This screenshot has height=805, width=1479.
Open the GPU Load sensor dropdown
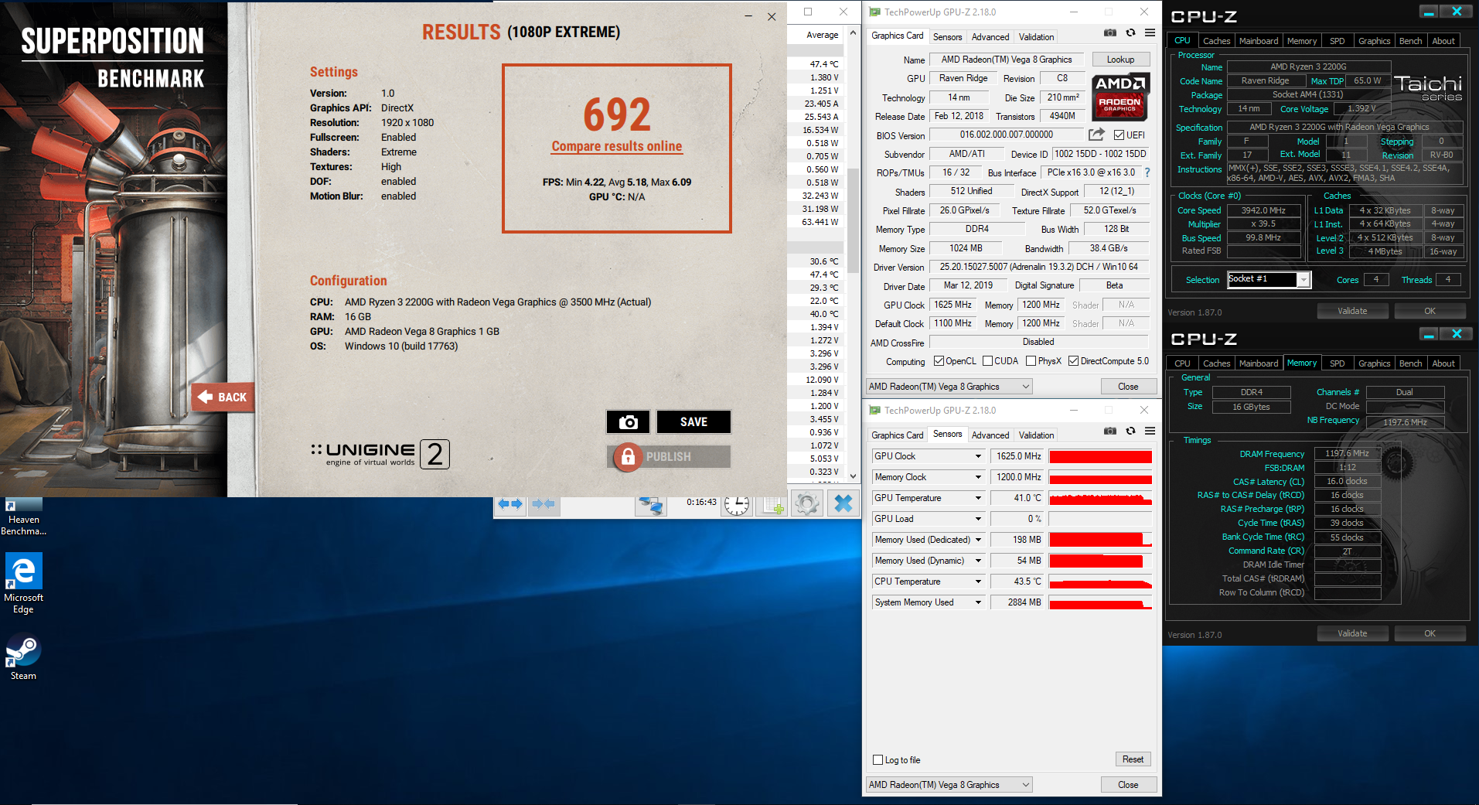click(x=978, y=519)
